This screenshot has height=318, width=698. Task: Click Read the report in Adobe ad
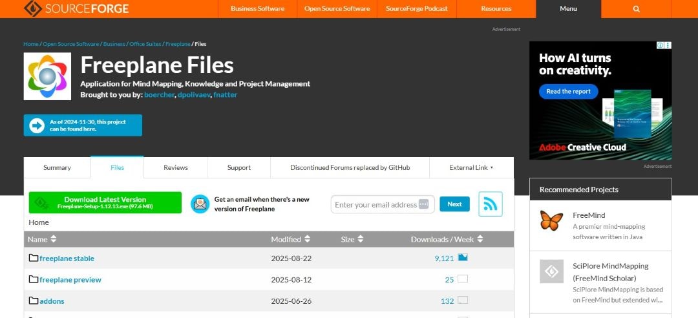(x=569, y=91)
